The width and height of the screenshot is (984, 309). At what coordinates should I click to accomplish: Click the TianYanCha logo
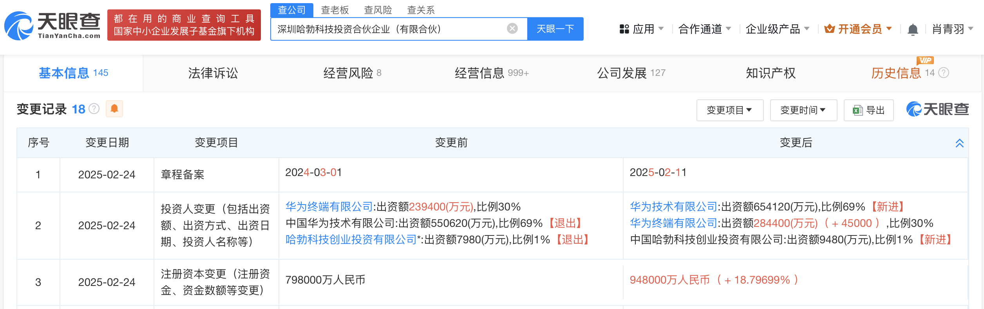coord(52,25)
